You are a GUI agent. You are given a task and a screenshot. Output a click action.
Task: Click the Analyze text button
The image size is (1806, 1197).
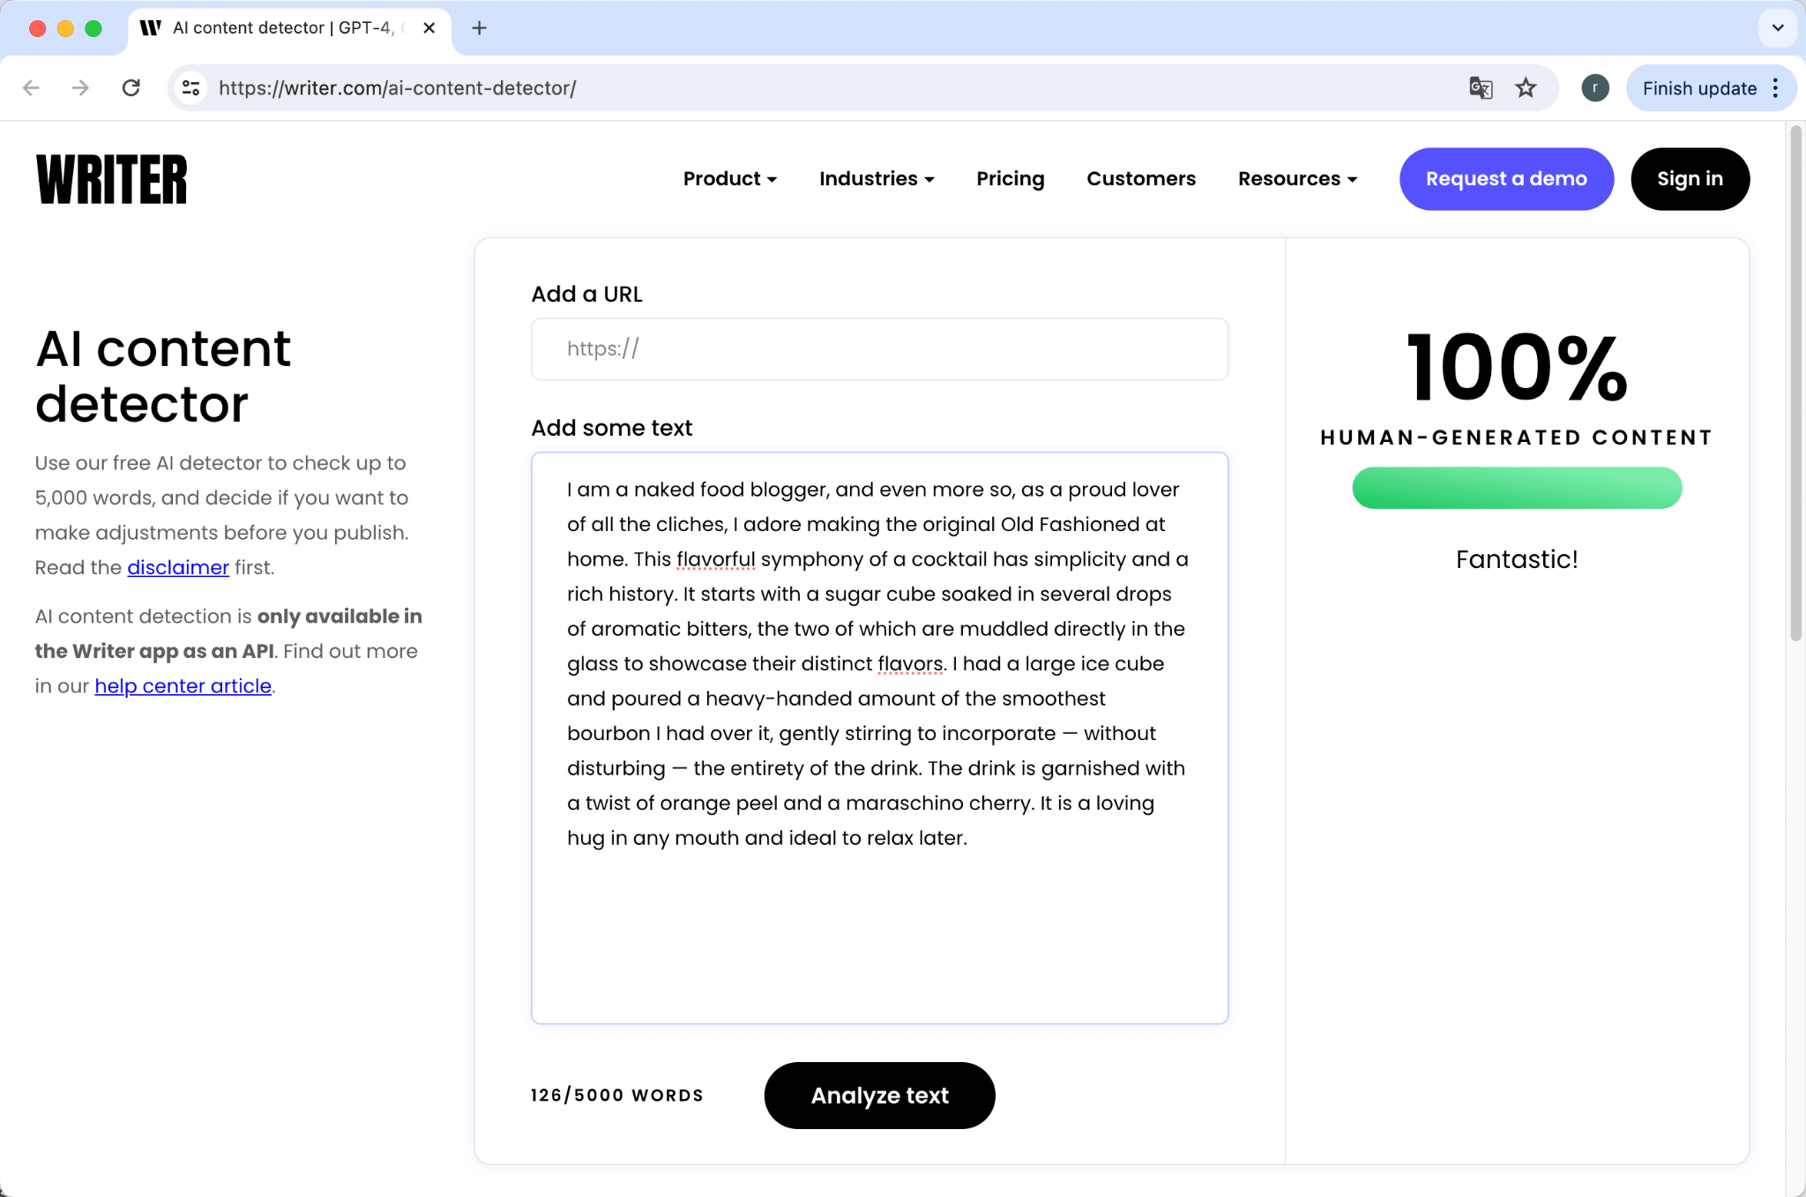[x=879, y=1096]
